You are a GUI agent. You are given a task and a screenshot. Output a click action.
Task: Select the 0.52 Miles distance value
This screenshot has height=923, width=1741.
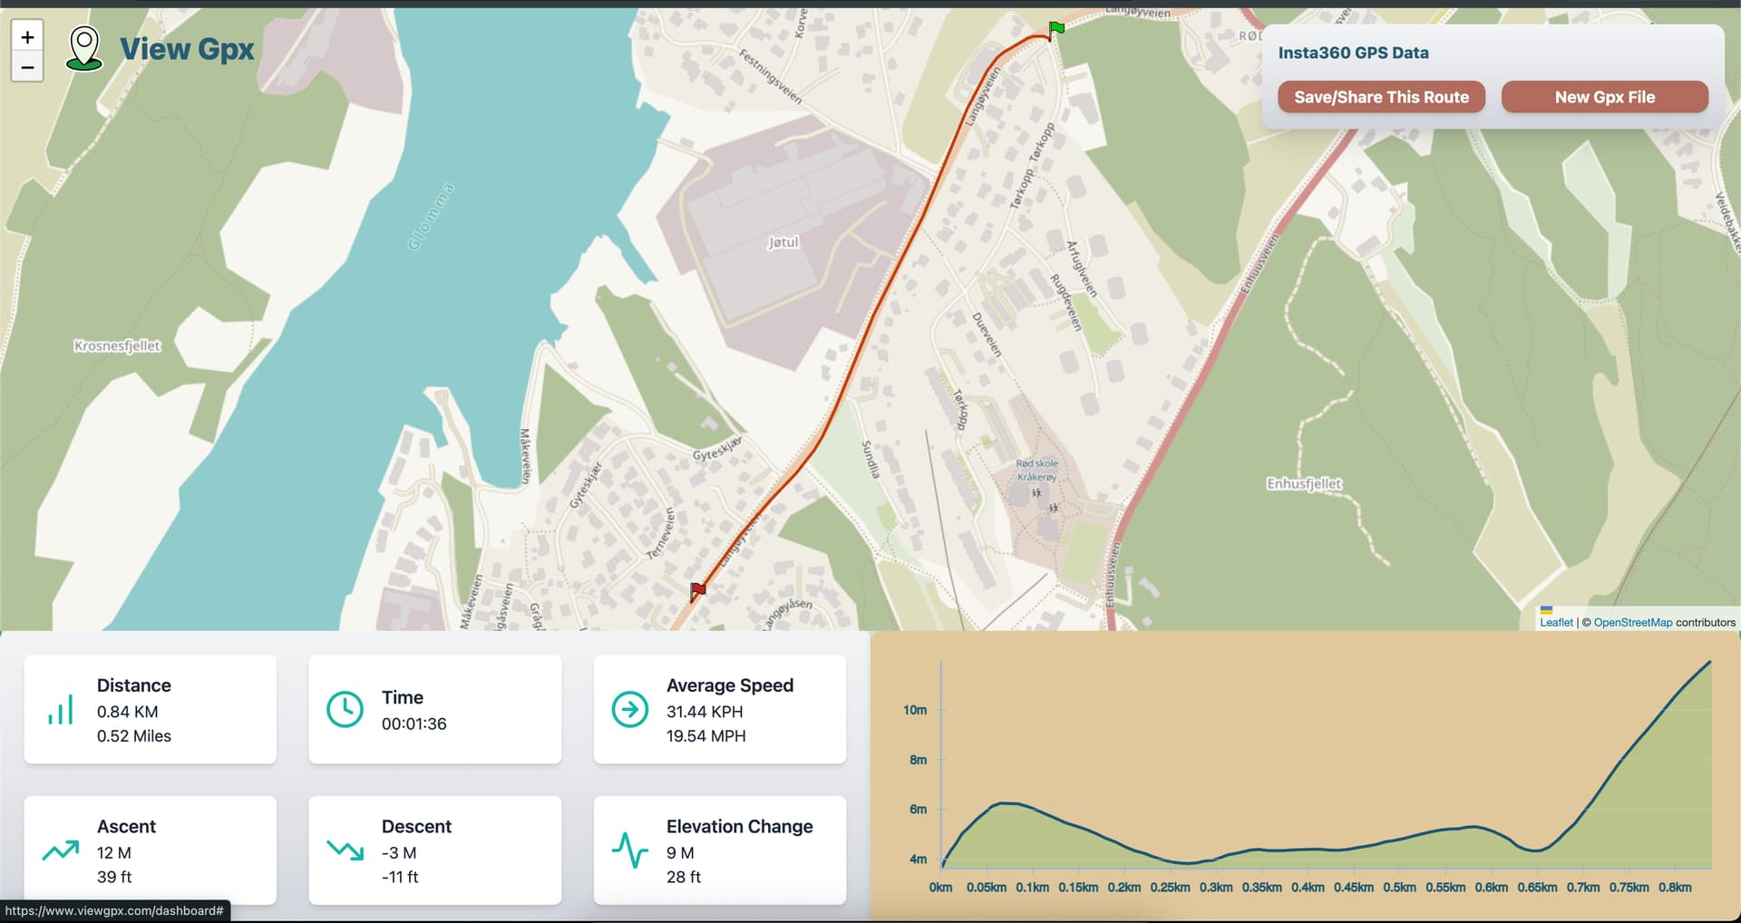coord(134,736)
